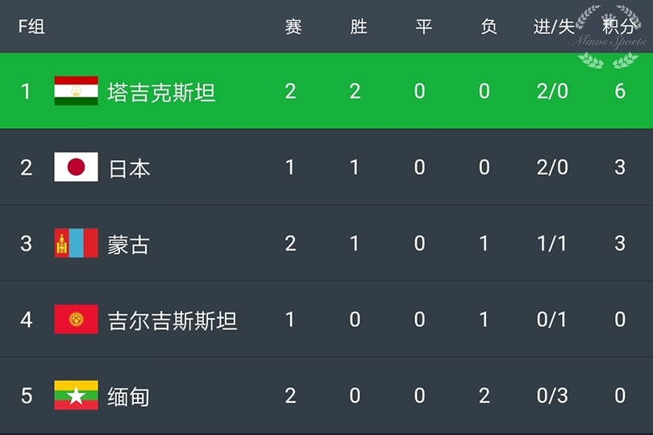
Task: Click the Tajikistan flag icon
Action: coord(76,91)
